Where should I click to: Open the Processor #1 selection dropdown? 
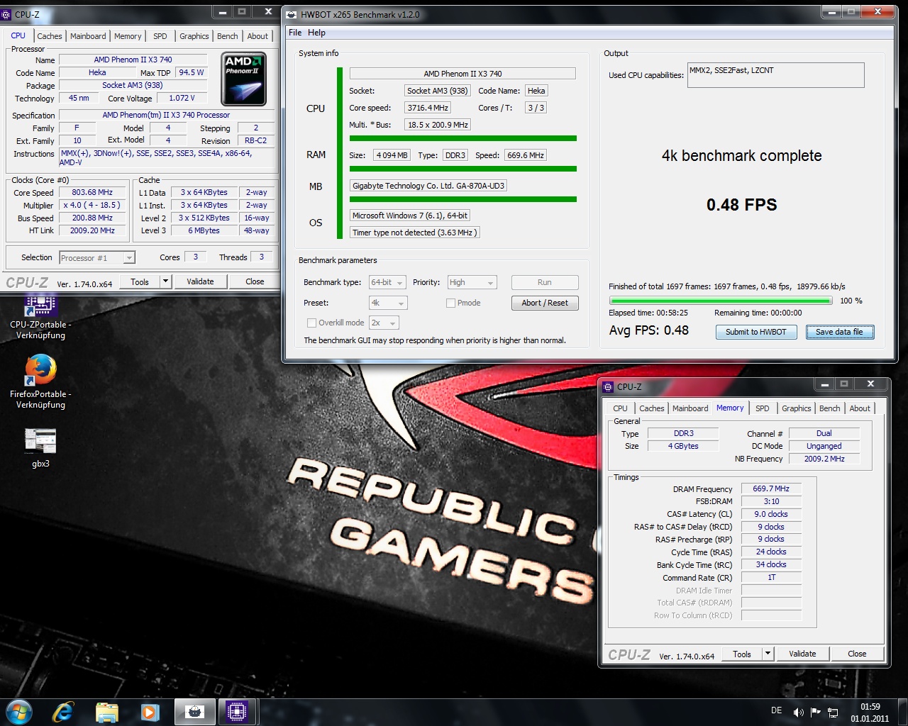pos(97,258)
